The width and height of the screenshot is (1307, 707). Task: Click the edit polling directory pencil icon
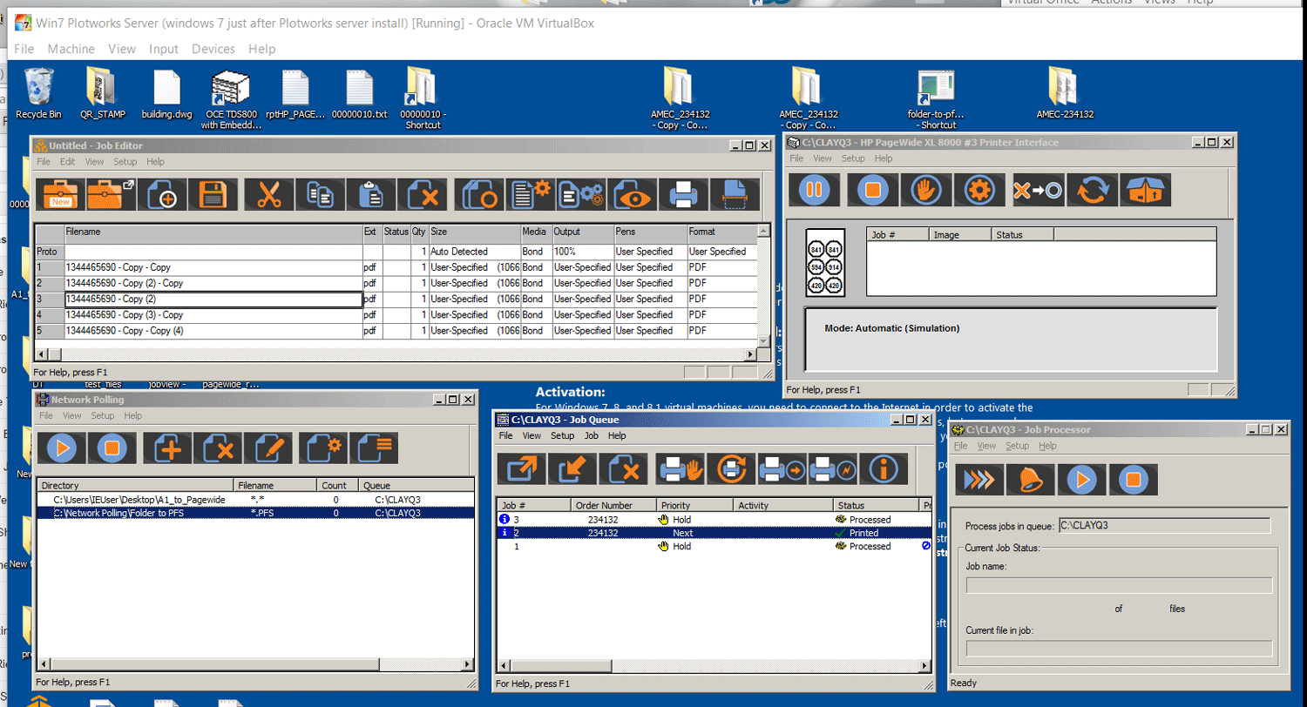[x=268, y=448]
